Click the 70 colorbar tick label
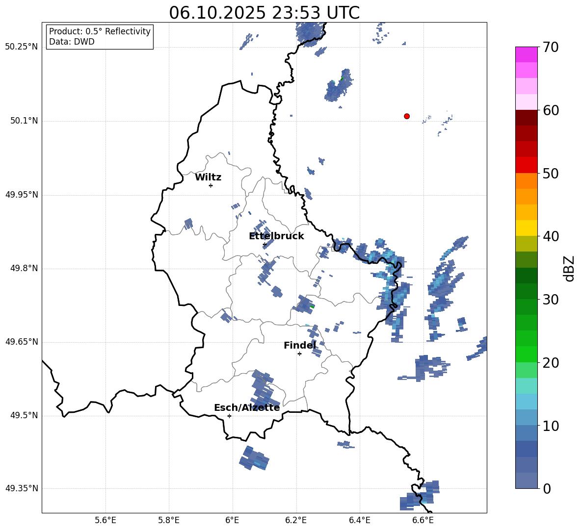Viewport: 581px width, 530px height. pos(551,48)
